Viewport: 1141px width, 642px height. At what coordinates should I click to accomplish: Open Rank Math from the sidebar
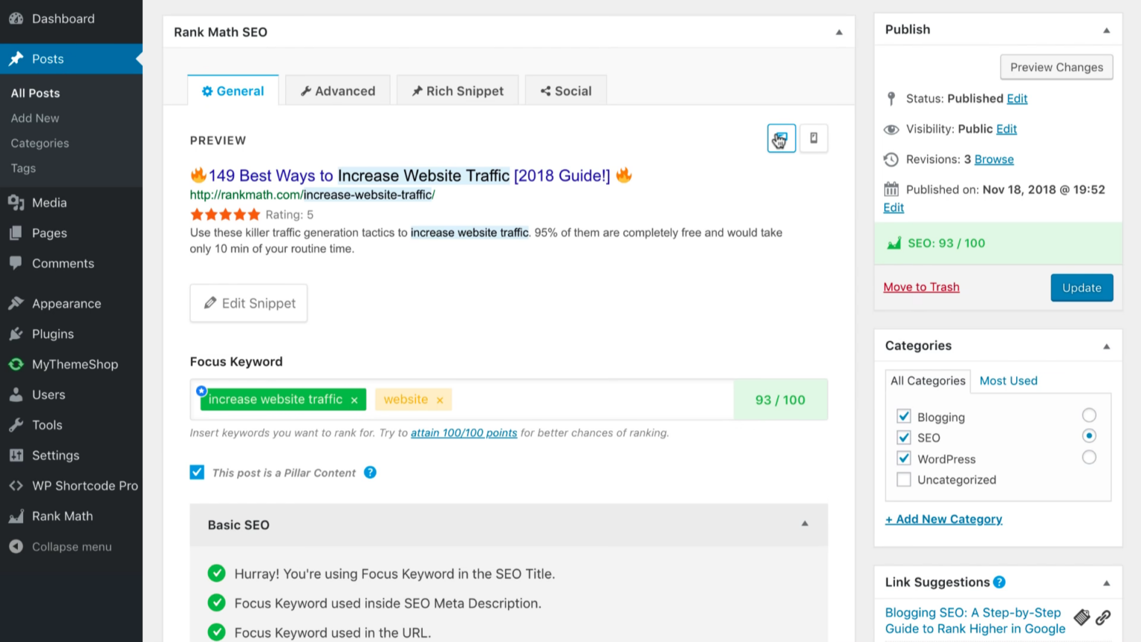(62, 516)
